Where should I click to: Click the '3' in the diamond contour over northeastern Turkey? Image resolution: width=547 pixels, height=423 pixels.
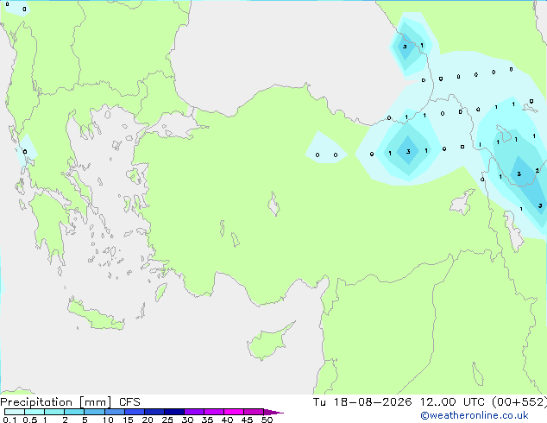click(408, 151)
